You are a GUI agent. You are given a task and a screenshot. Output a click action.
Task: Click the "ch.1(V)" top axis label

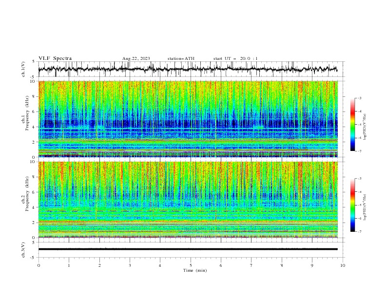tap(23, 69)
